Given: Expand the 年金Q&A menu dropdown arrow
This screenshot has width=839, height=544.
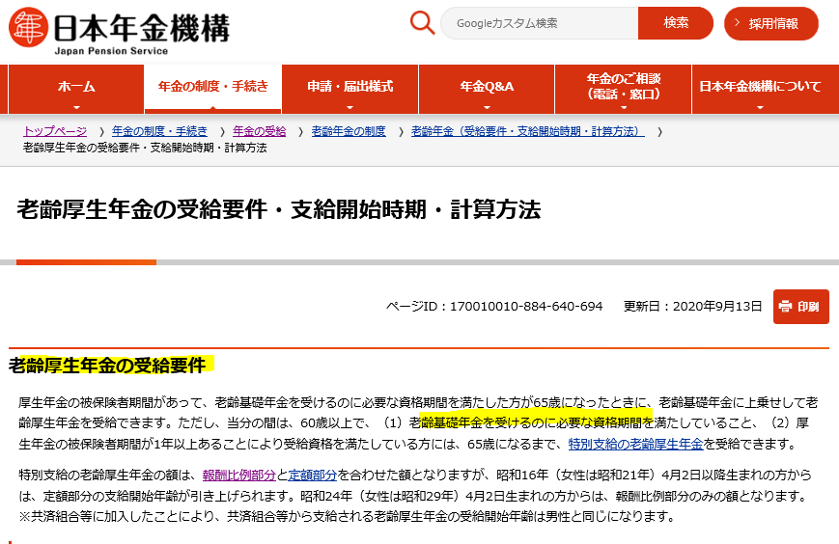Looking at the screenshot, I should [487, 106].
